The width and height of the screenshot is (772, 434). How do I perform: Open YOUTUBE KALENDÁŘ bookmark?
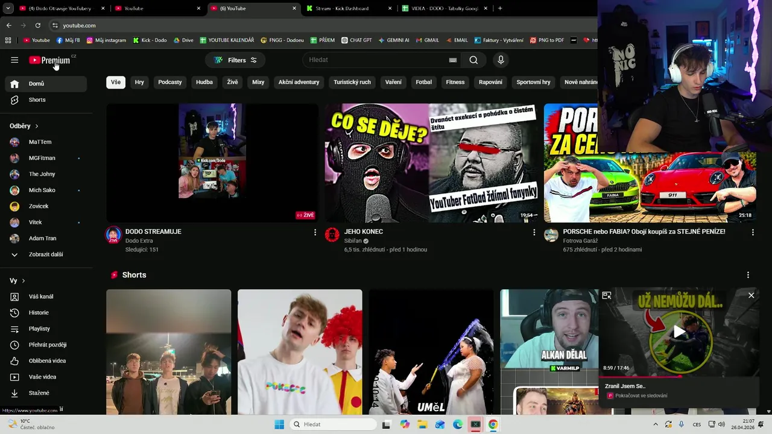(227, 40)
